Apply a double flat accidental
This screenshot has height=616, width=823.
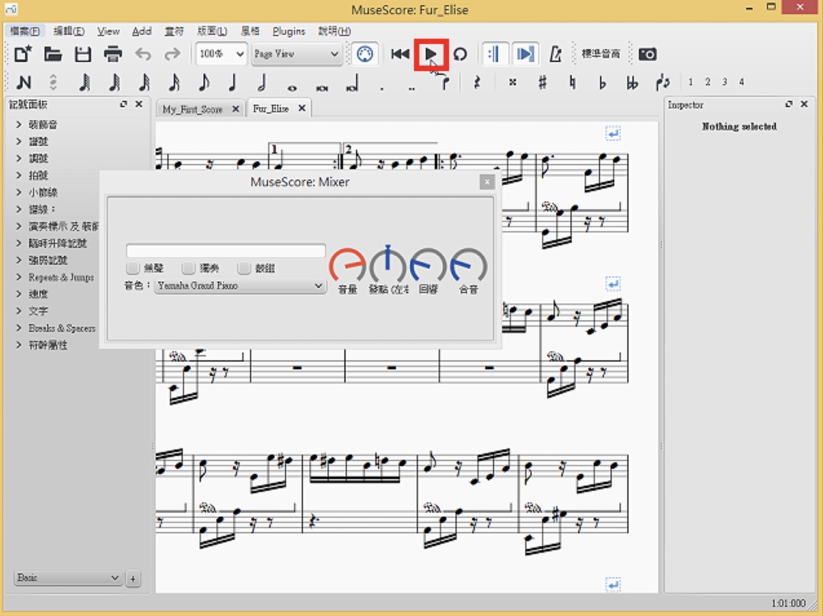632,82
